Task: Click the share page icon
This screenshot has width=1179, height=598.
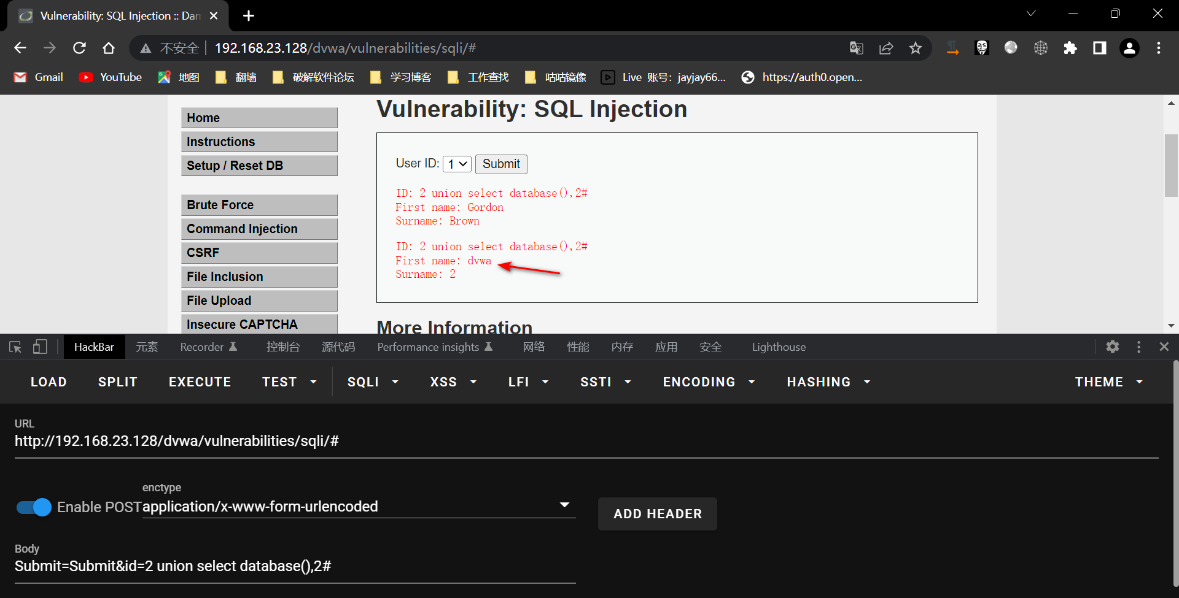Action: coord(885,48)
